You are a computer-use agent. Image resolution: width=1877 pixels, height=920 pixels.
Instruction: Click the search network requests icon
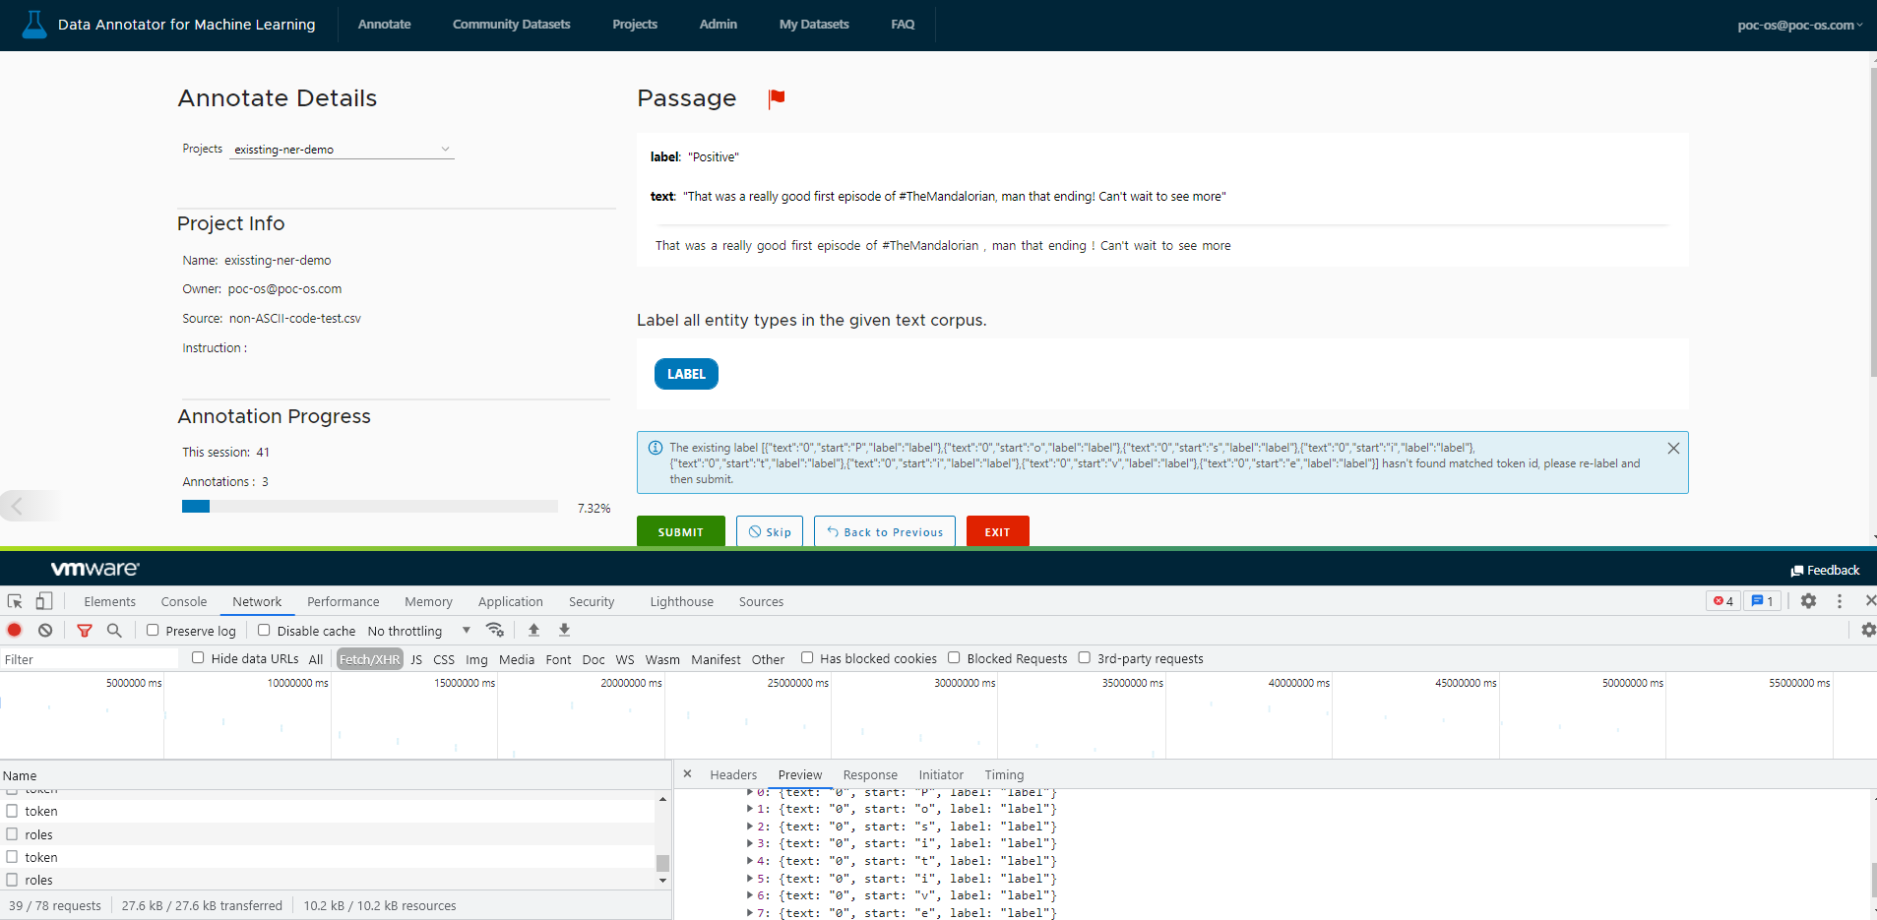point(114,630)
